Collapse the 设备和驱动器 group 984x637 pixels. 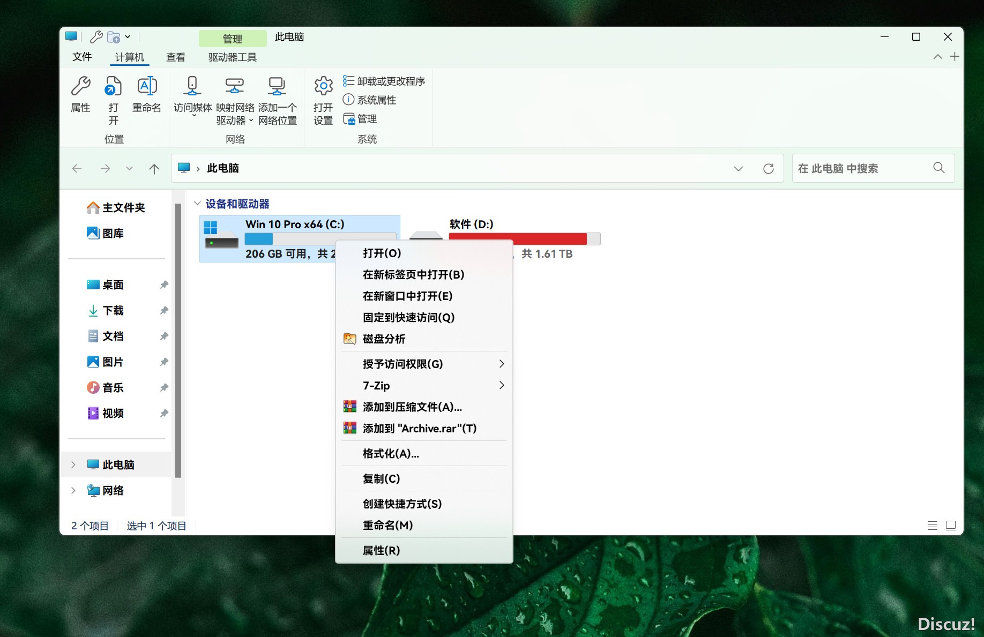pyautogui.click(x=197, y=204)
